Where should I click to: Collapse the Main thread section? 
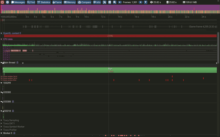[1, 62]
